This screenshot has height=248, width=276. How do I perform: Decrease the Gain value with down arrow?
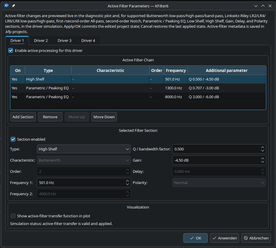pyautogui.click(x=263, y=162)
